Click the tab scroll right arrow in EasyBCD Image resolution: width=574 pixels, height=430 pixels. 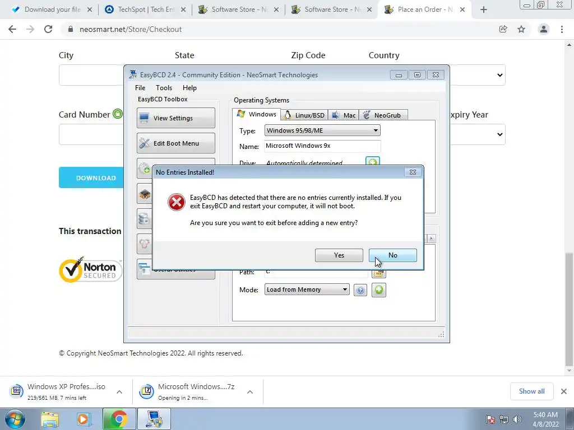[x=431, y=239]
